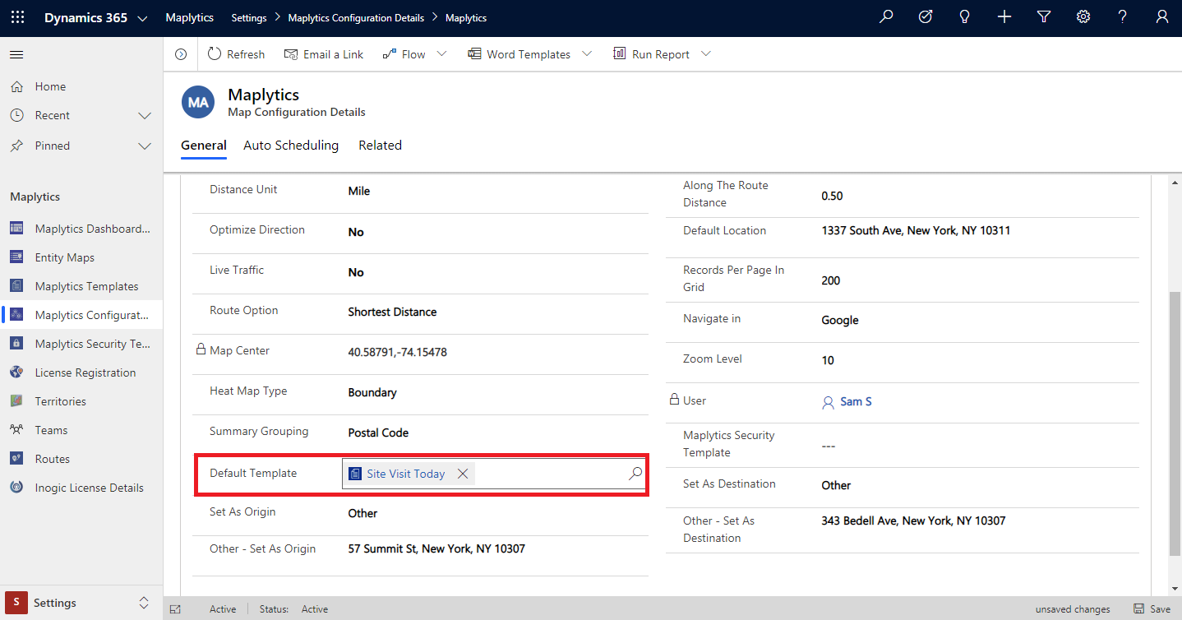Click the Default Template lookup search icon

635,474
